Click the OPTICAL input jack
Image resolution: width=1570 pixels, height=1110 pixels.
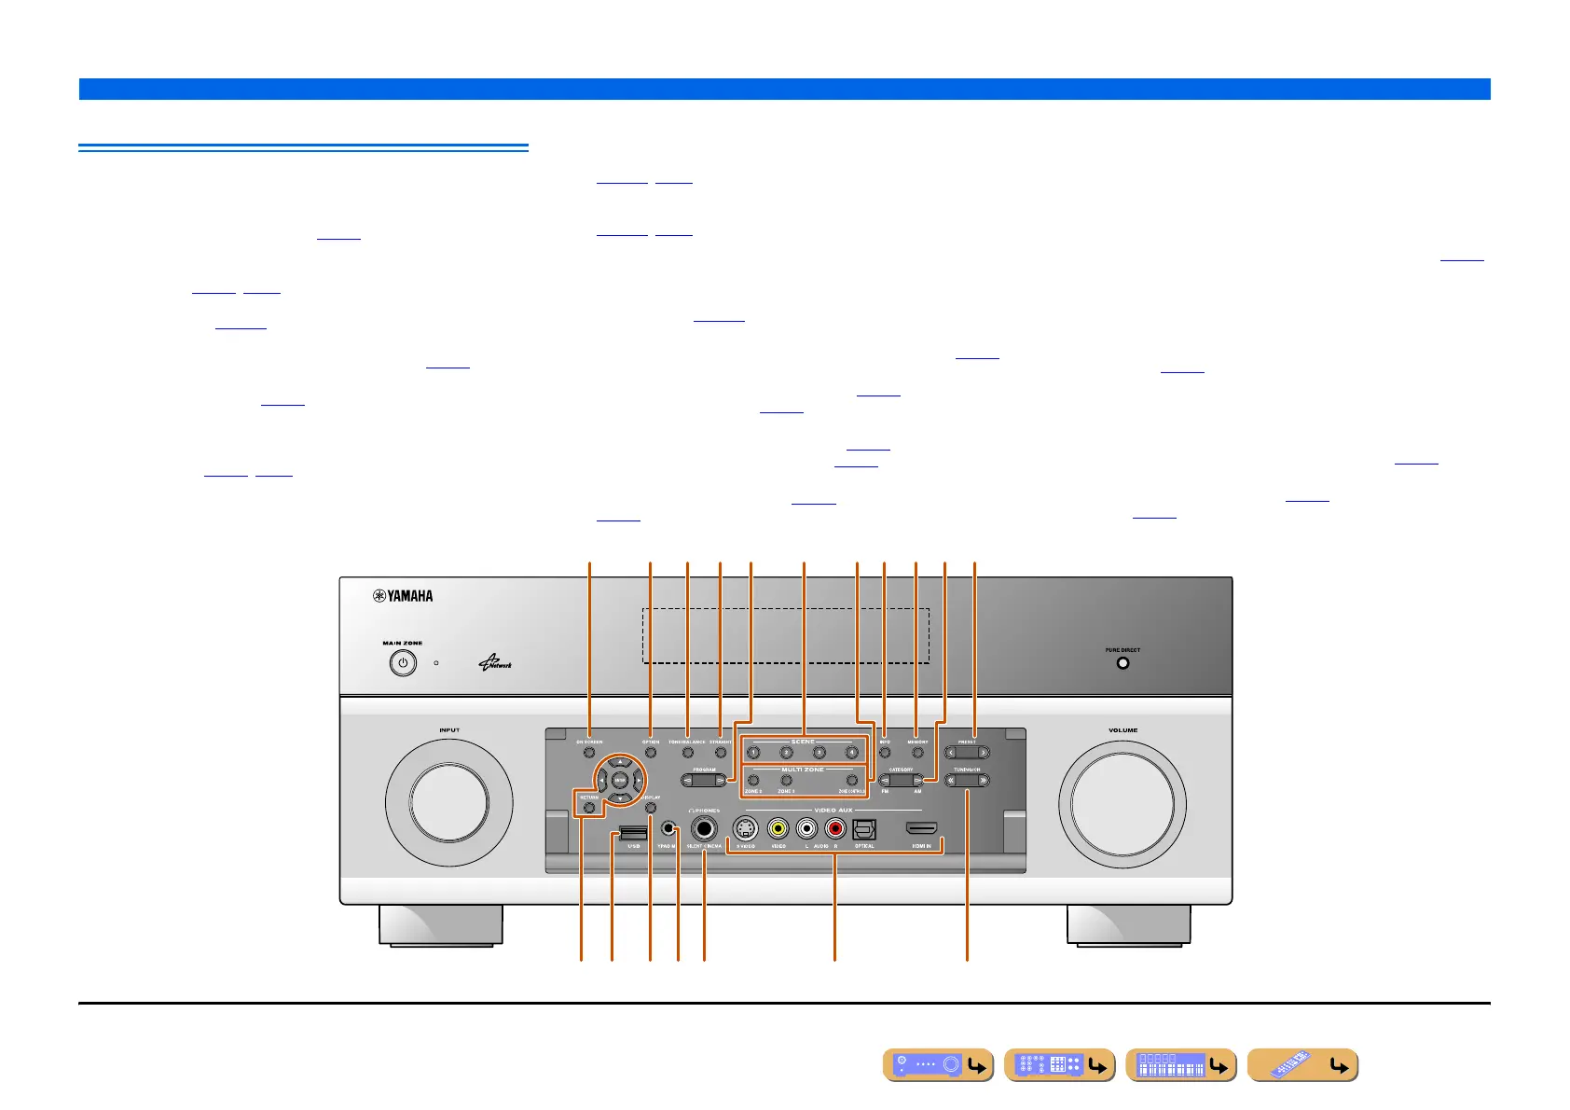coord(864,828)
